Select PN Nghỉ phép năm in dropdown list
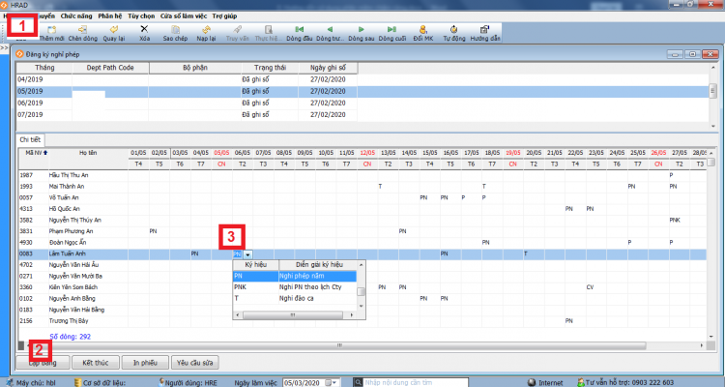The height and width of the screenshot is (387, 725). click(x=295, y=276)
